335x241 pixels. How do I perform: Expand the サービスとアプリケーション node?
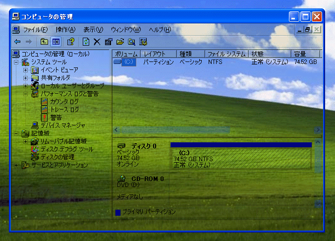(x=16, y=165)
